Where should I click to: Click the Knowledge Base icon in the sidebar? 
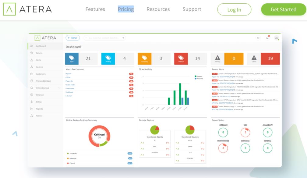(32, 81)
